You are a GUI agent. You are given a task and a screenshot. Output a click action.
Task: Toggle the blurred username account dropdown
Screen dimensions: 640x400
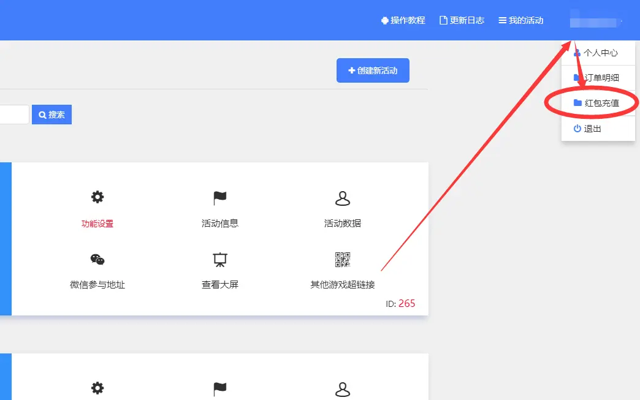coord(593,22)
